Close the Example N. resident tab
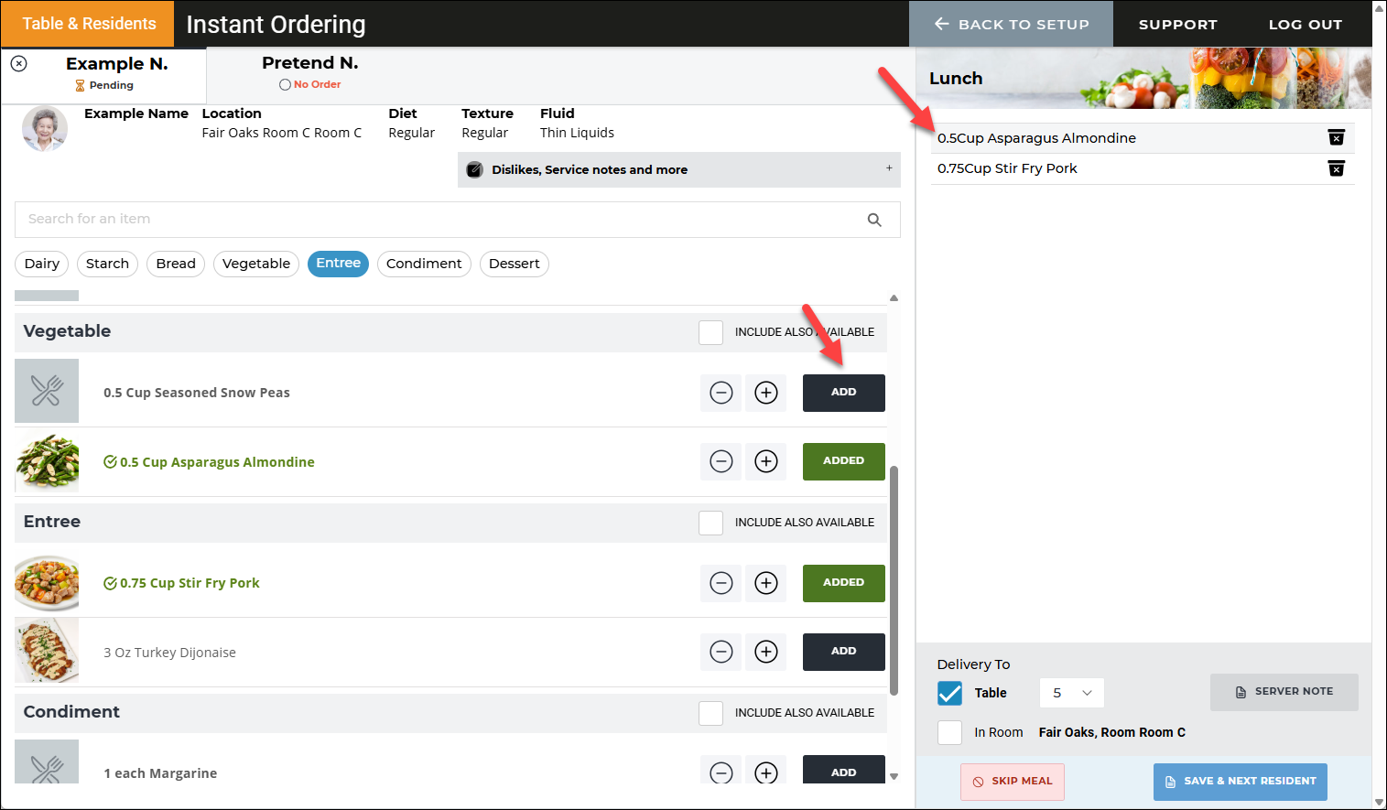Viewport: 1387px width, 810px height. [18, 63]
